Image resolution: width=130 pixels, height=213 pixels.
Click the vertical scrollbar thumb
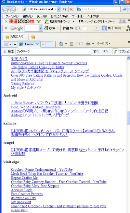click(128, 118)
